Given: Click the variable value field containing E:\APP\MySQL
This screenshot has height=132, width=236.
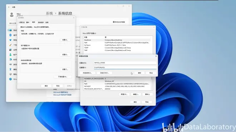Looking at the screenshot, I should coord(125,68).
